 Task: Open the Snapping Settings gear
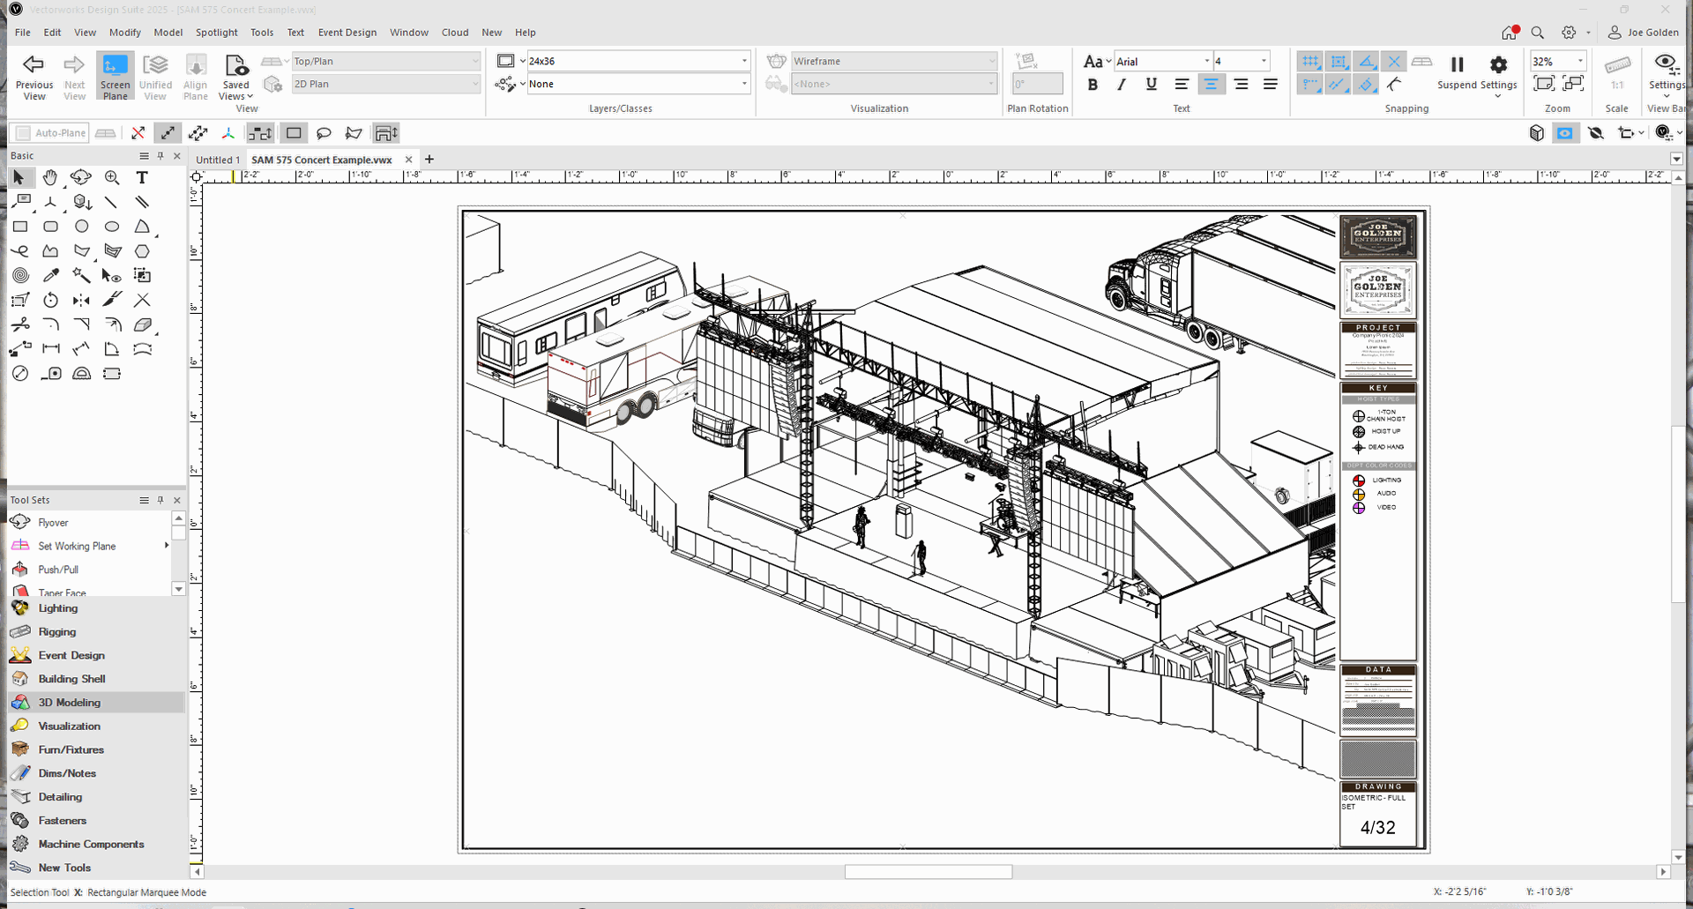pyautogui.click(x=1498, y=64)
